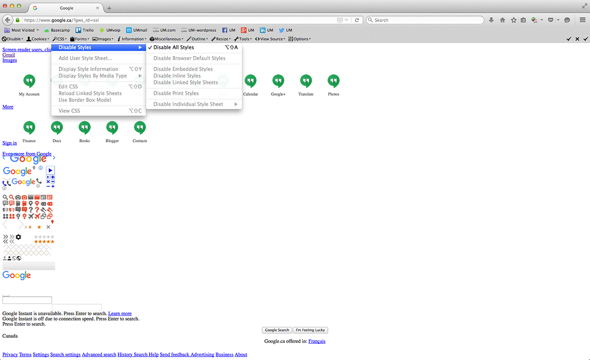Viewport: 590px width, 360px height.
Task: Expand the Disable toolbar dropdown
Action: coord(13,39)
